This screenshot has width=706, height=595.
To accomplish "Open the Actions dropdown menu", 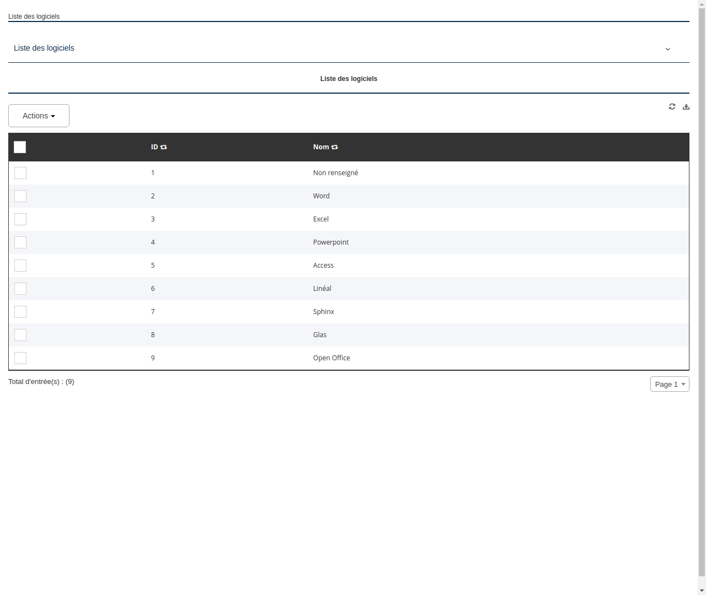I will (39, 116).
